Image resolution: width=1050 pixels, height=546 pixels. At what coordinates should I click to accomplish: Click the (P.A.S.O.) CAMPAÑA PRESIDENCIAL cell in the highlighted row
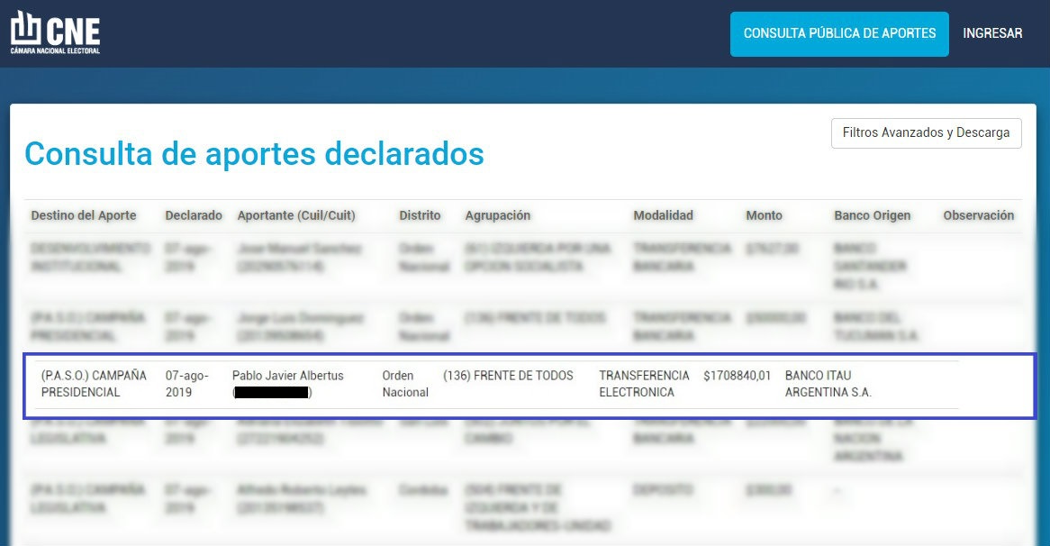pos(94,384)
